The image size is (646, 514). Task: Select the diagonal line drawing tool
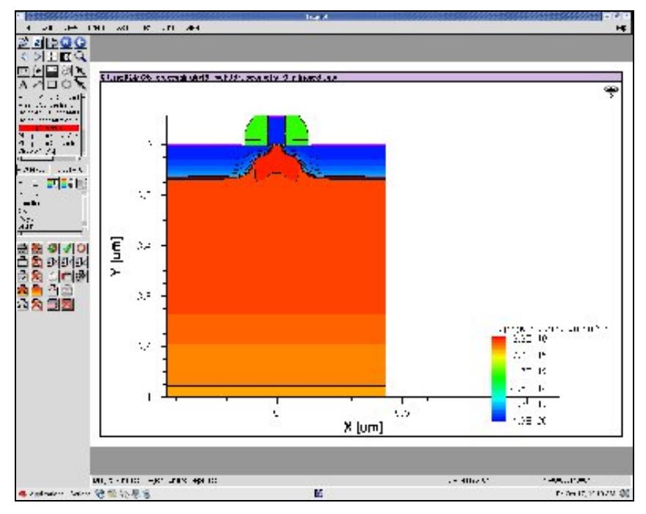(37, 84)
